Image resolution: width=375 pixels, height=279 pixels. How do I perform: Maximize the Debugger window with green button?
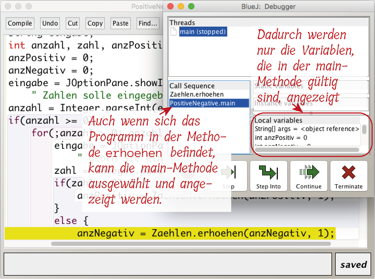(191, 6)
